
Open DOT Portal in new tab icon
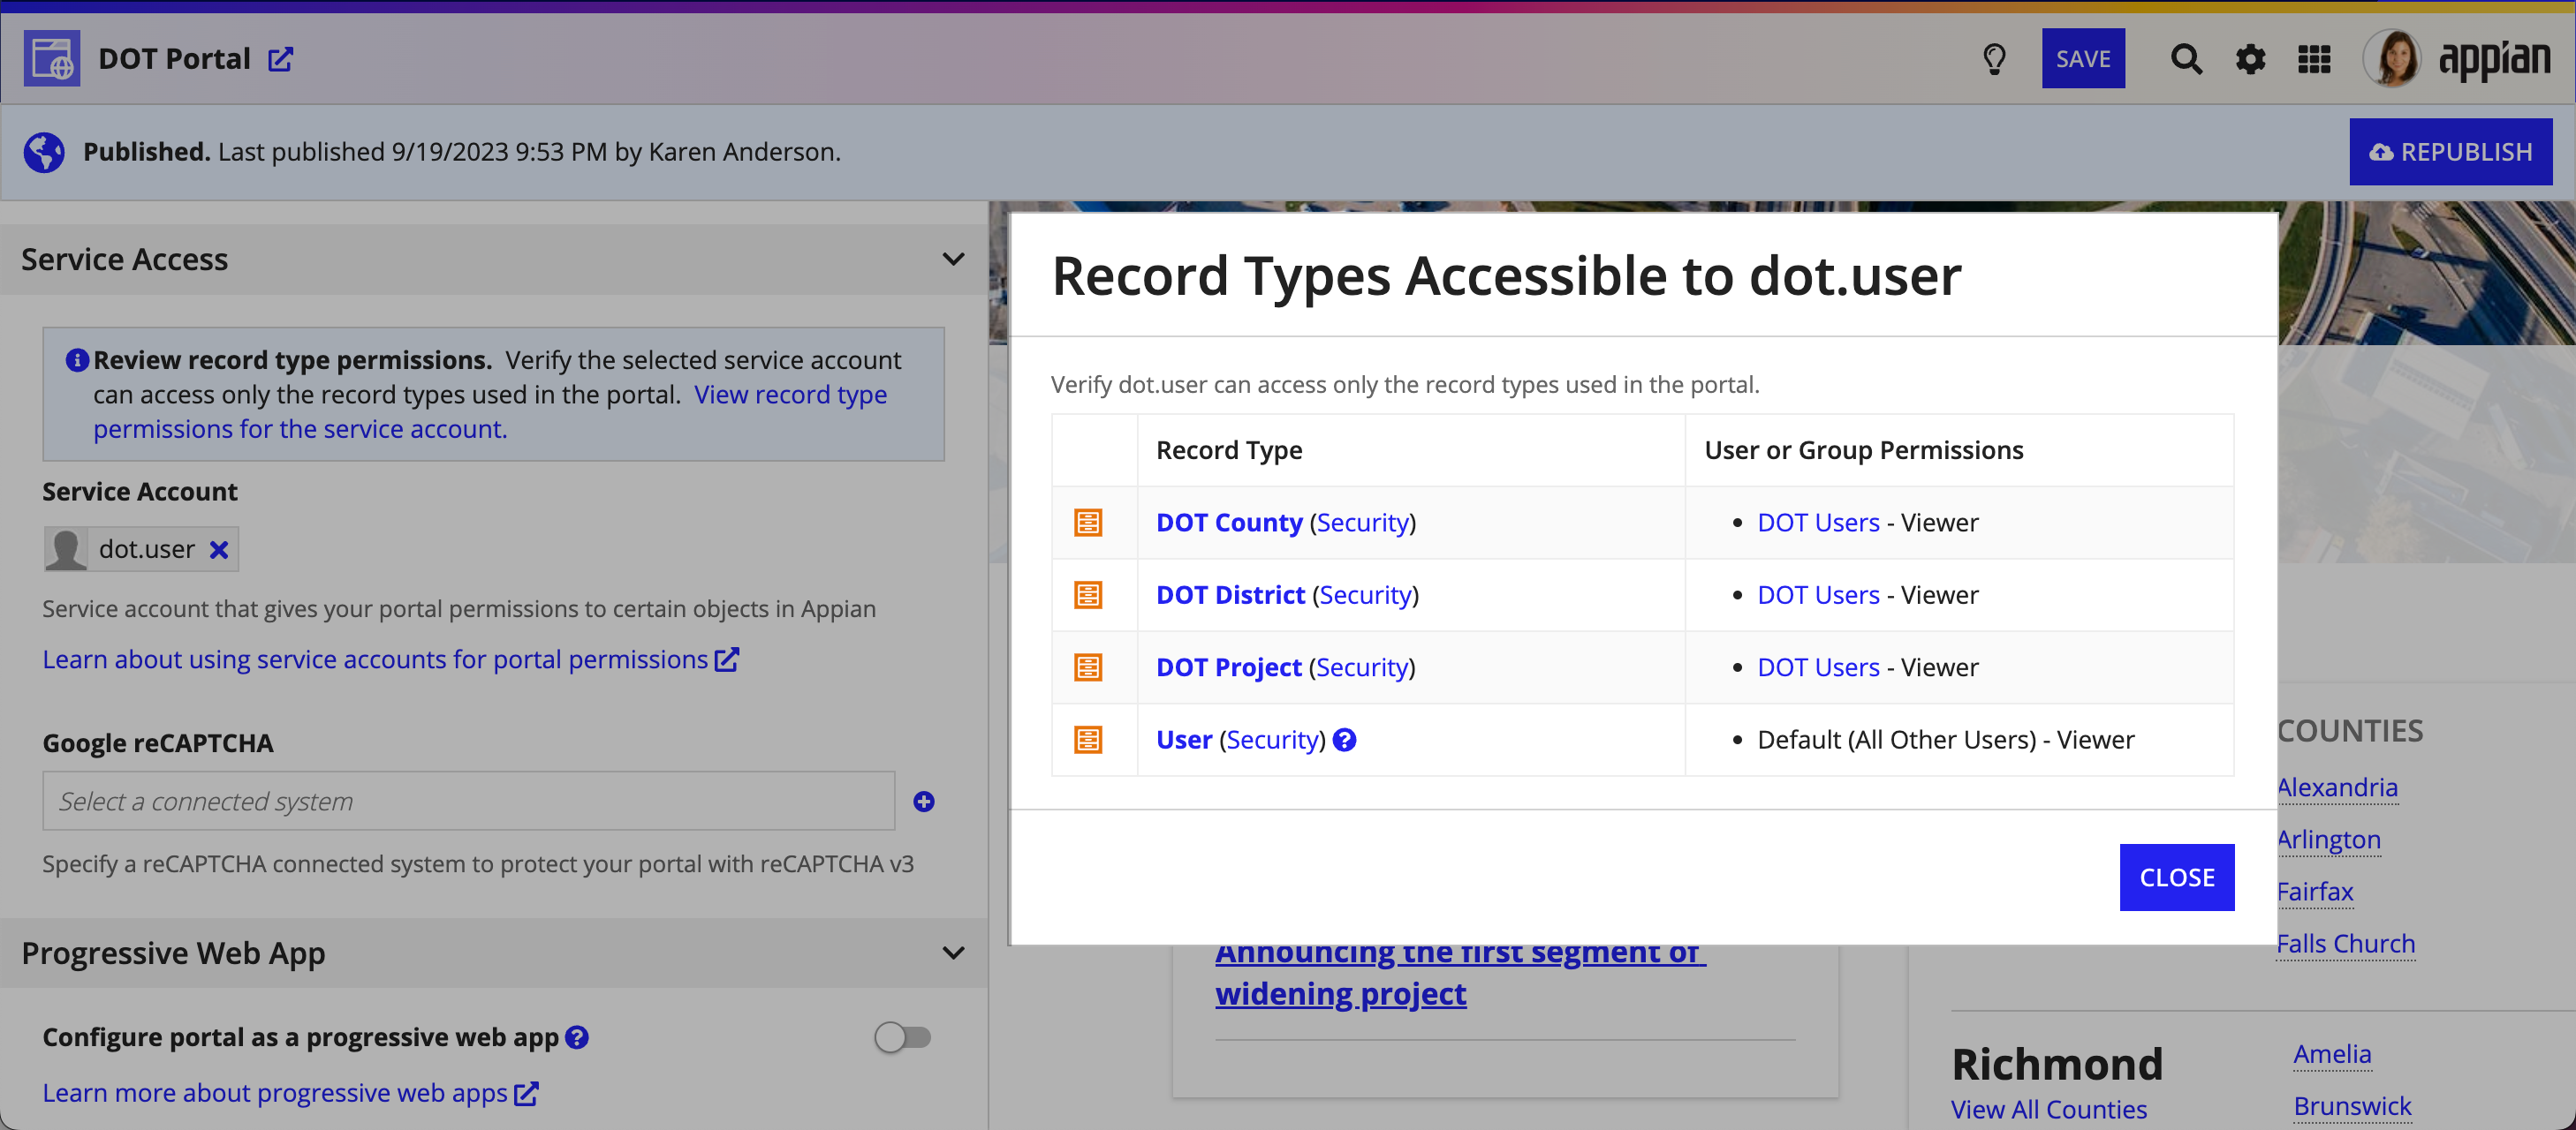(x=281, y=60)
